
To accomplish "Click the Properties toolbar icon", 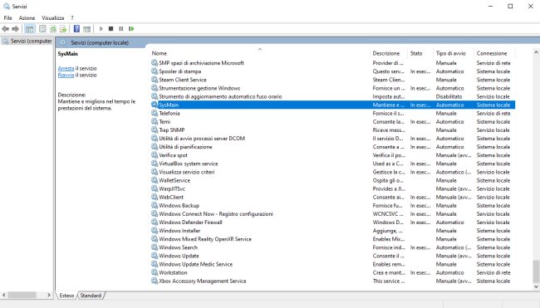I will (x=42, y=29).
